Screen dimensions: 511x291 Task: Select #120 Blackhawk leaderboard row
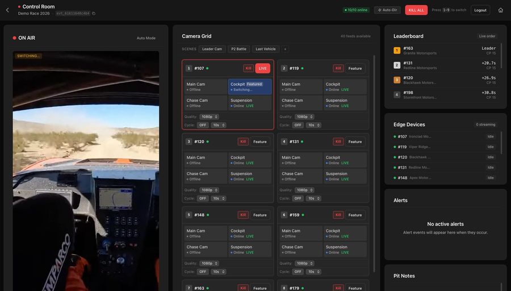pyautogui.click(x=445, y=80)
